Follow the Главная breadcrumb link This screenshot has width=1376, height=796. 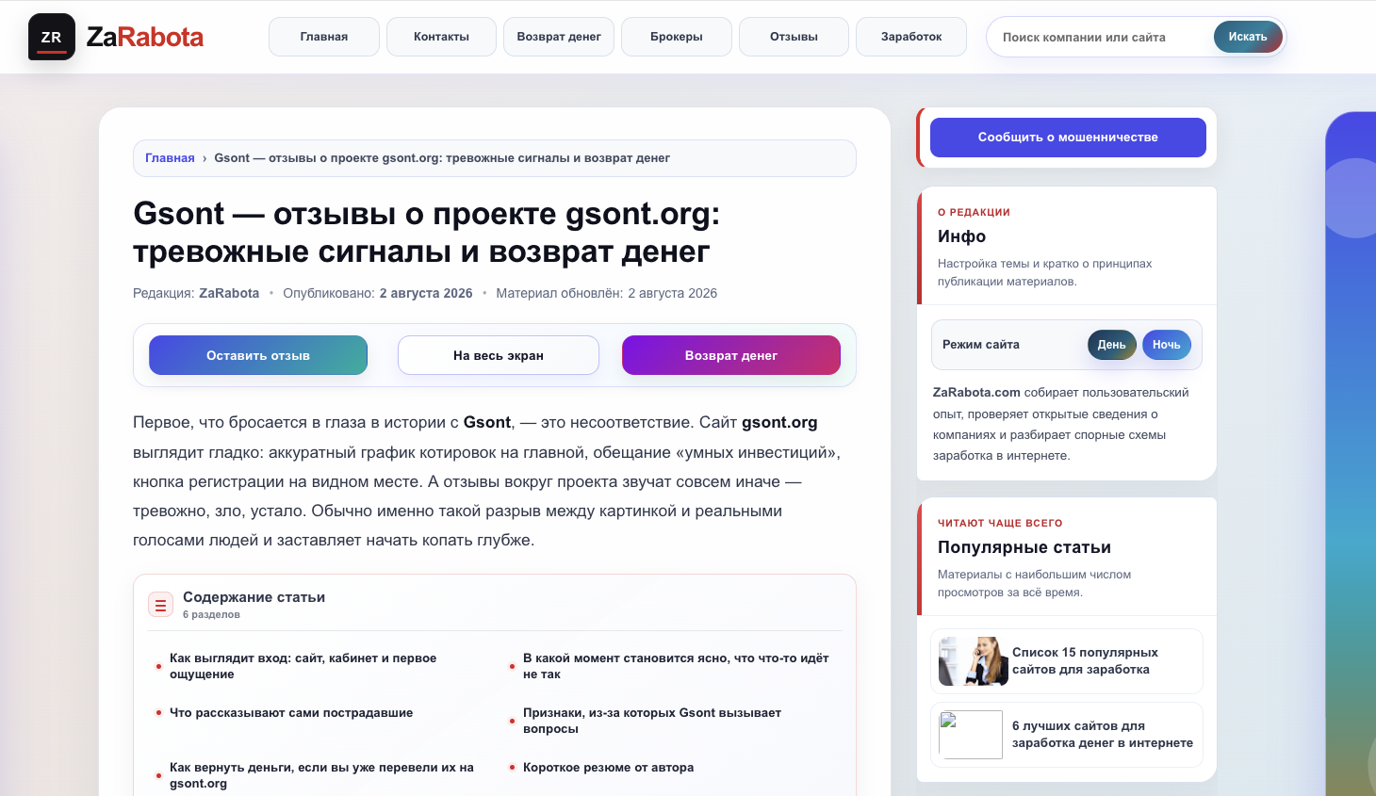[x=170, y=158]
